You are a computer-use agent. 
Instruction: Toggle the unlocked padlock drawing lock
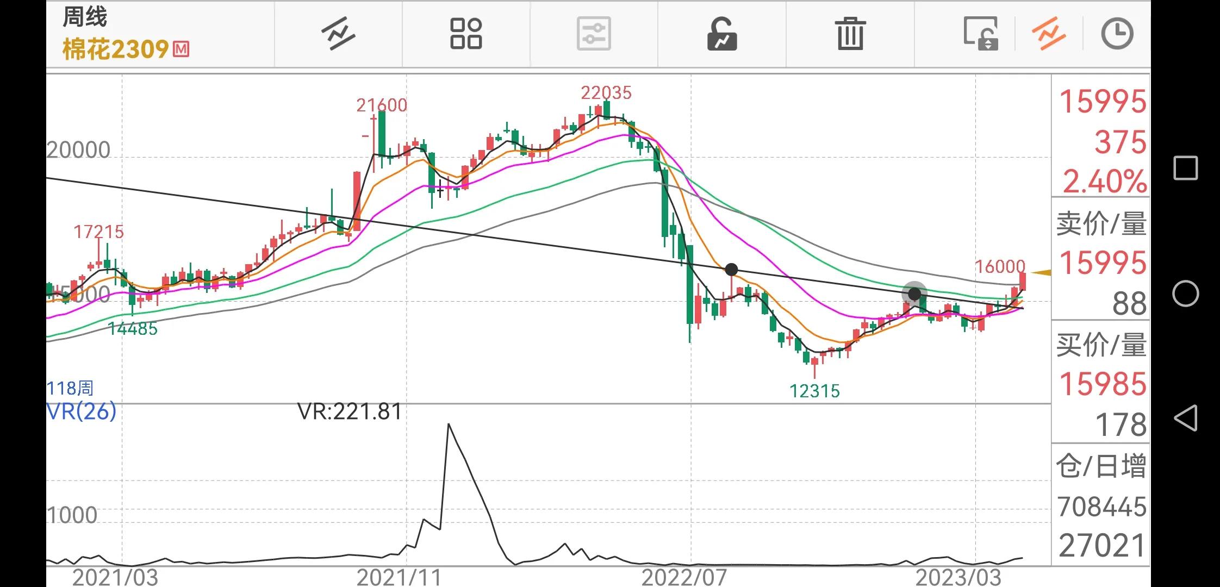click(721, 34)
